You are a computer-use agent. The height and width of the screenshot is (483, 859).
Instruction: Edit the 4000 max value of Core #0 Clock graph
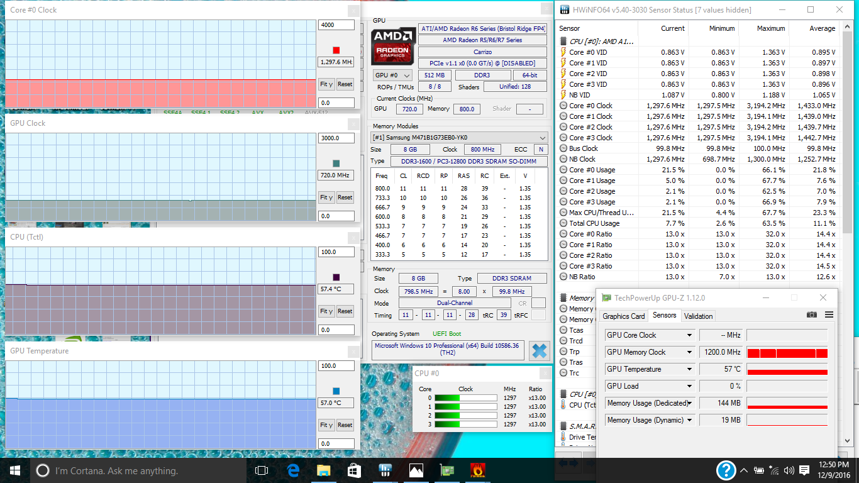[336, 25]
